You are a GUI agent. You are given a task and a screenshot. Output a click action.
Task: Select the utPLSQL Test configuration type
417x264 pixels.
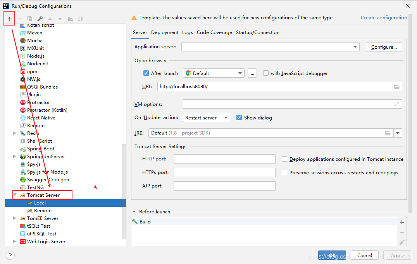point(41,234)
